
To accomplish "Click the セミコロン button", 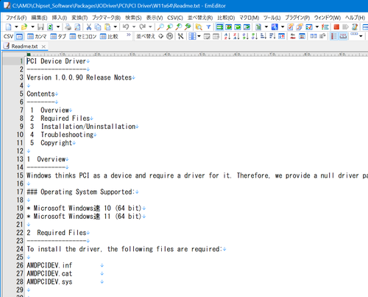I will click(x=83, y=37).
